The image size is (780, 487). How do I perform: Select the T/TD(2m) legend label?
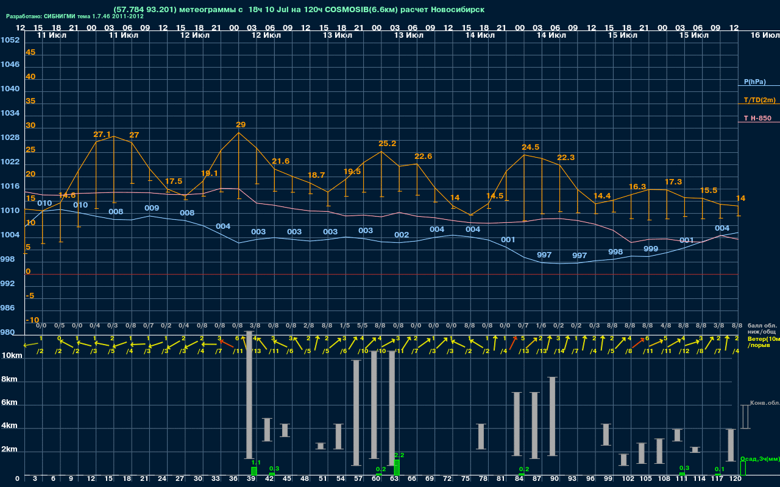(x=760, y=100)
